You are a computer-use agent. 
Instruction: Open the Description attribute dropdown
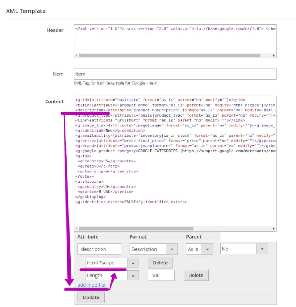click(154, 249)
